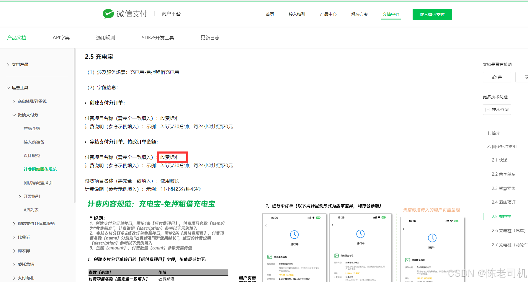Expand 商家券 sidebar item
This screenshot has height=282, width=528.
point(22,251)
